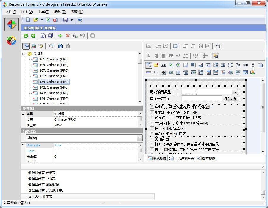
Task: Click the dialog preview vertical scrollbar thumb
Action: (x=263, y=107)
